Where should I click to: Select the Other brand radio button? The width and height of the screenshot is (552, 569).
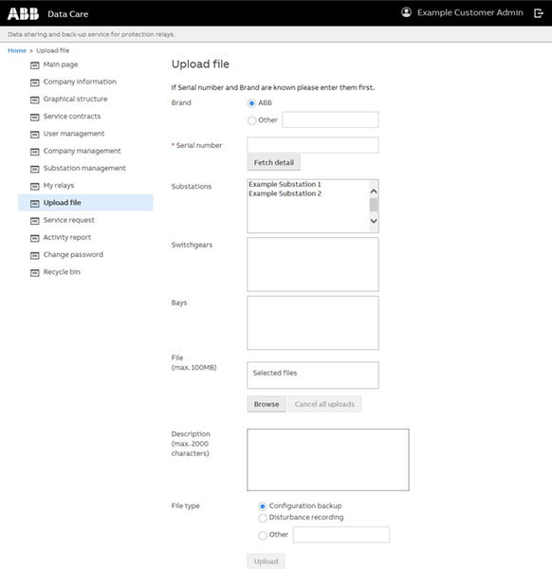click(251, 120)
